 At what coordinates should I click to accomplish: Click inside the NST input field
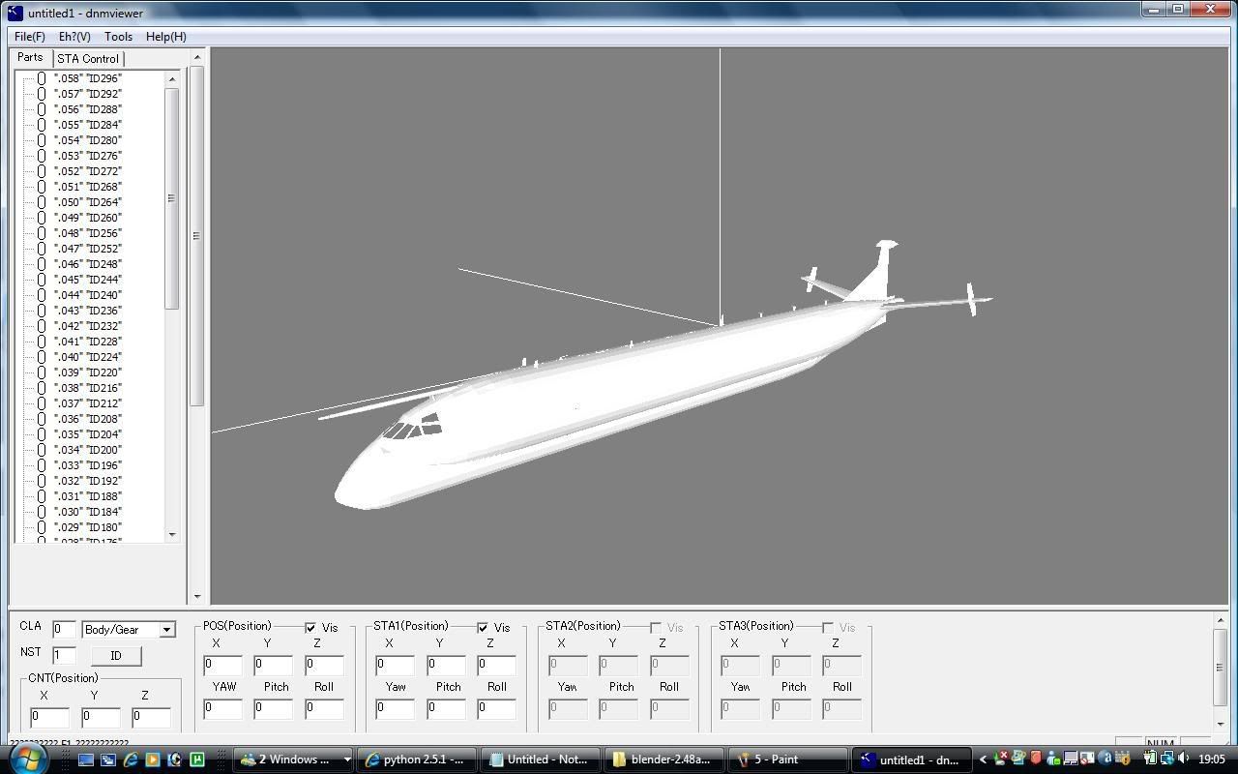64,653
